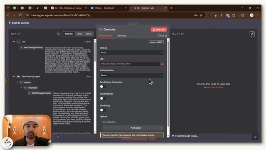Open a new browser tab with plus

[171, 8]
